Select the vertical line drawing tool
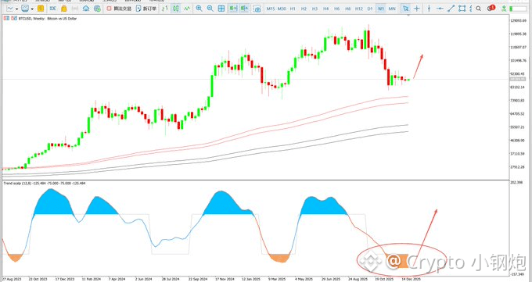This screenshot has width=532, height=282. click(429, 9)
